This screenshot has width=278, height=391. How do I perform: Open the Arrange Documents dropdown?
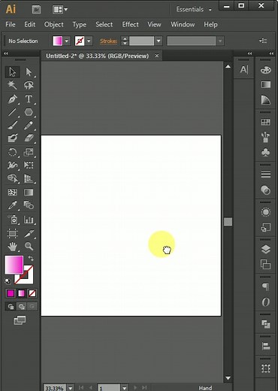[x=60, y=10]
